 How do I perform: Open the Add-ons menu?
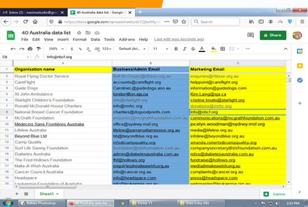pos(127,39)
